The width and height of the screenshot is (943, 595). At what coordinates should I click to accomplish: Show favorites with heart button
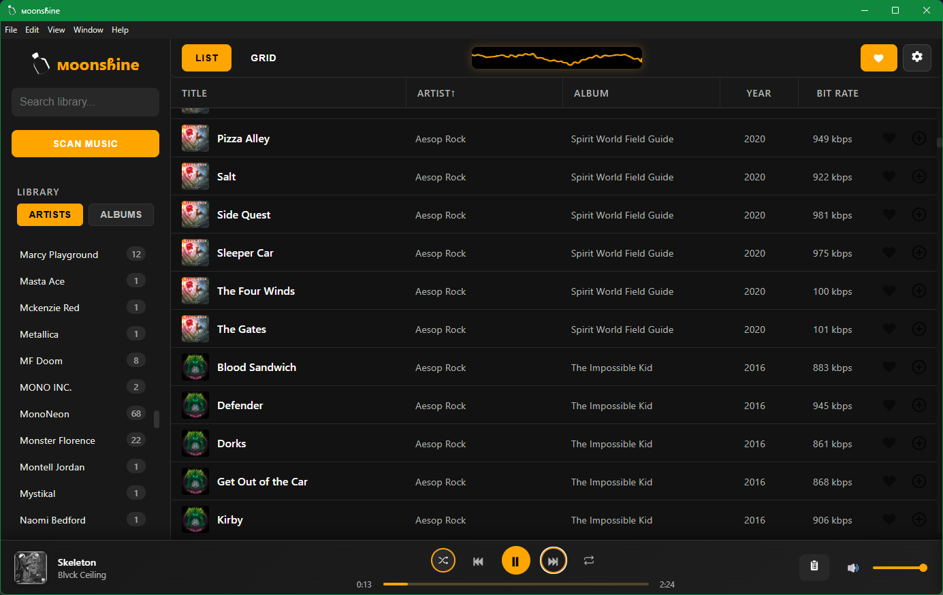[878, 58]
